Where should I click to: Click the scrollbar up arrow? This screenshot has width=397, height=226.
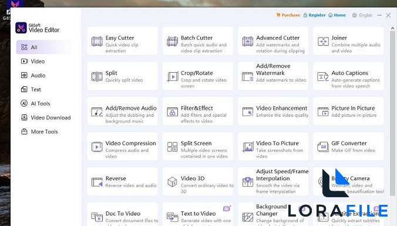(392, 28)
